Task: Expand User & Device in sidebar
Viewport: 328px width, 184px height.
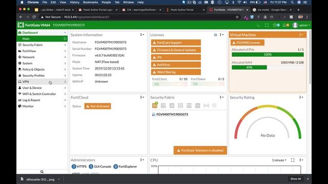Action: coord(42,88)
